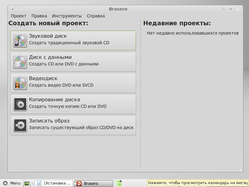
Task: Open the Инструменты menu
Action: 67,16
